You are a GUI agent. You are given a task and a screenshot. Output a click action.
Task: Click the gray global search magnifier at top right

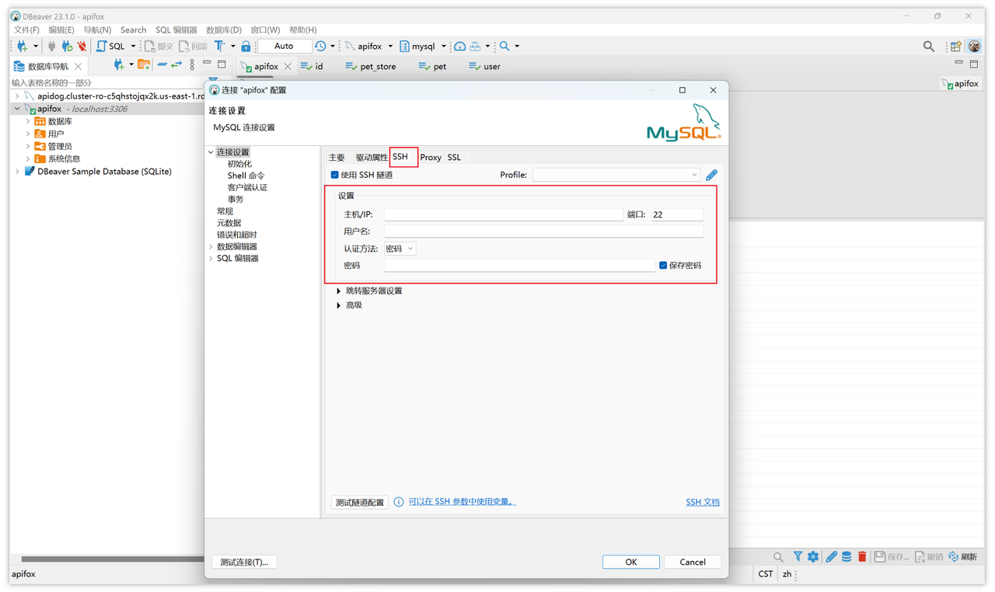[929, 47]
